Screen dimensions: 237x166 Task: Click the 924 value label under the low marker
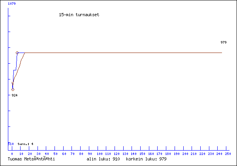pyautogui.click(x=14, y=95)
